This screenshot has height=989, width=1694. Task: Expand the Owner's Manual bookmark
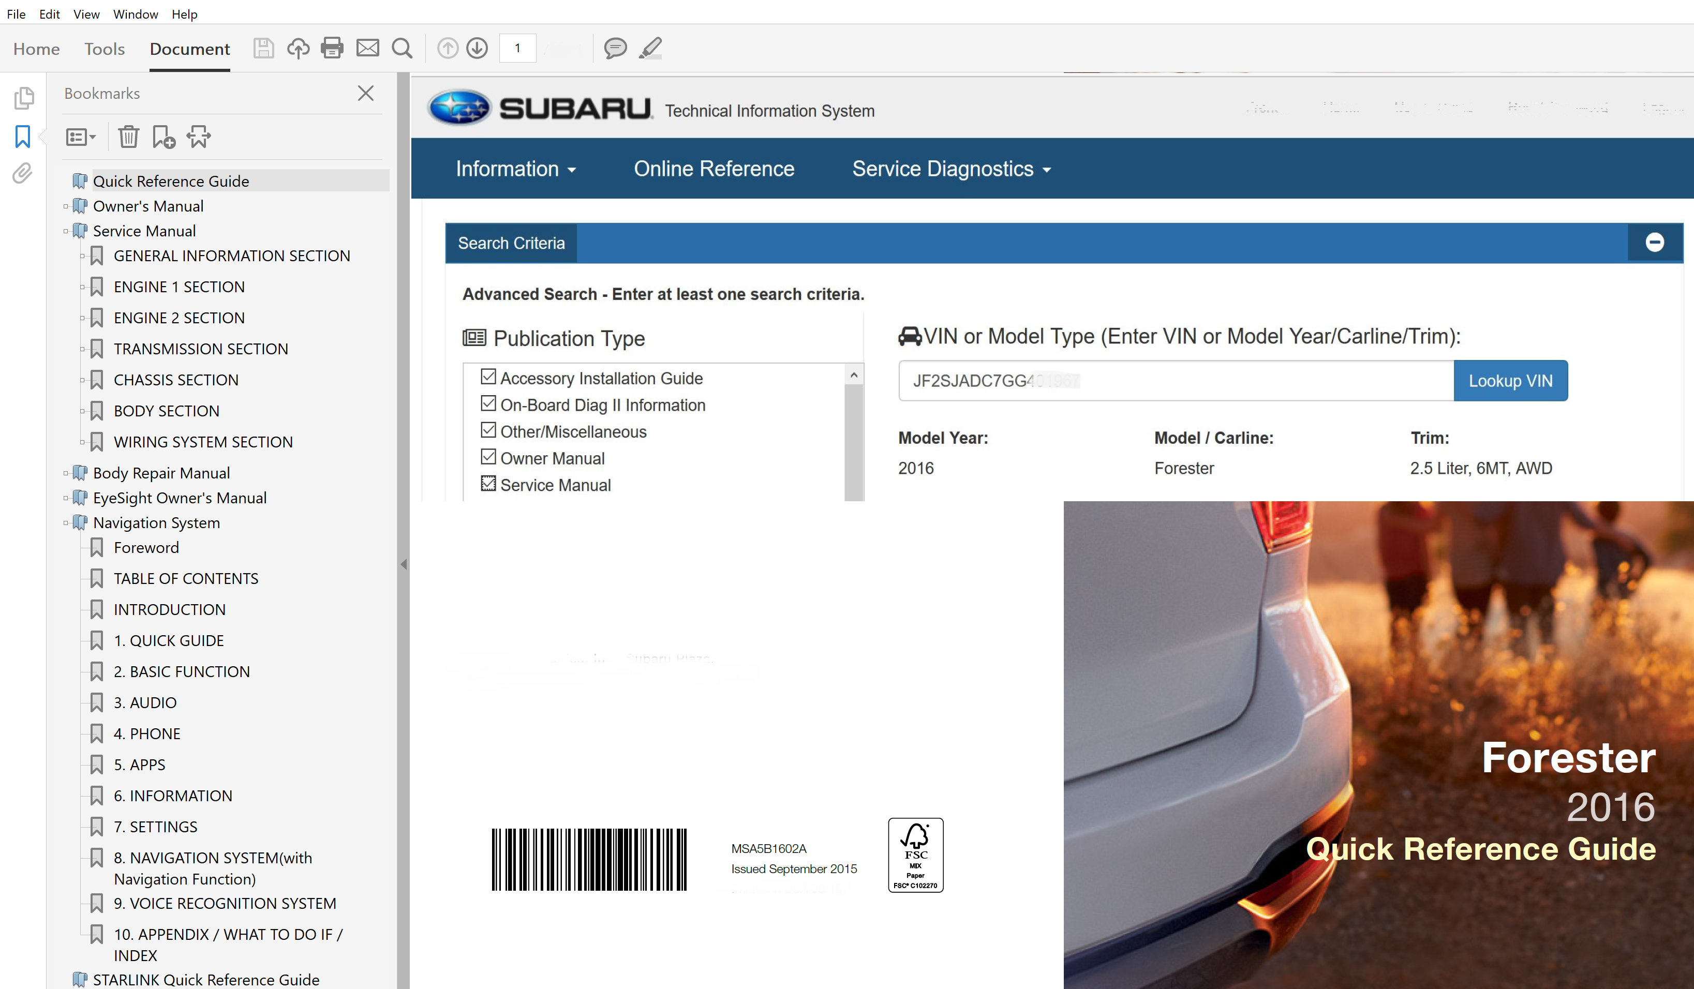pos(66,206)
